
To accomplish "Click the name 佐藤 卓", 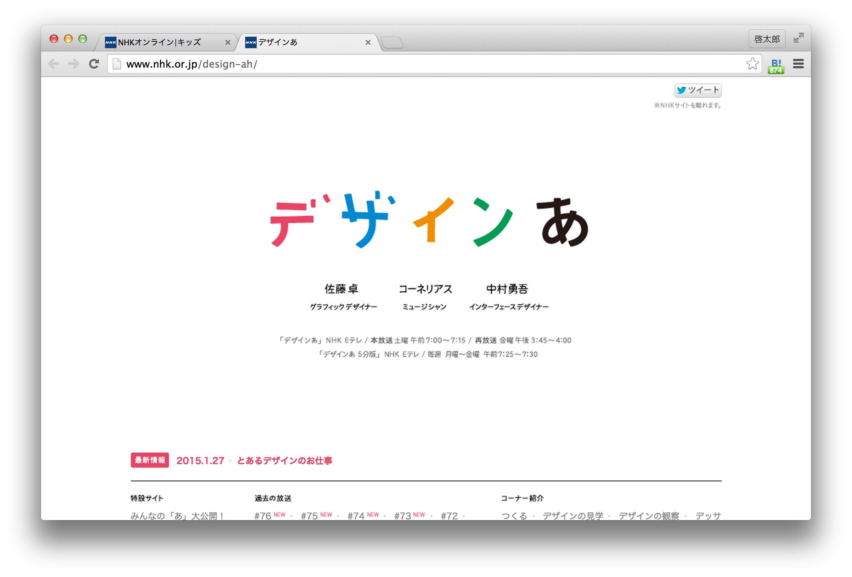I will pos(341,289).
